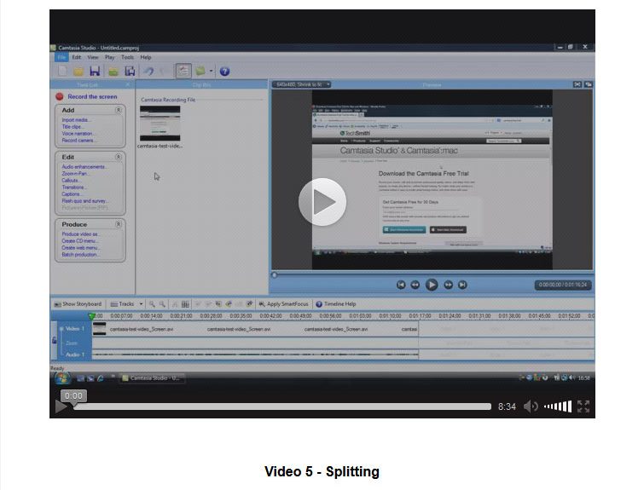
Task: Click the preview fast-forward button
Action: 448,285
